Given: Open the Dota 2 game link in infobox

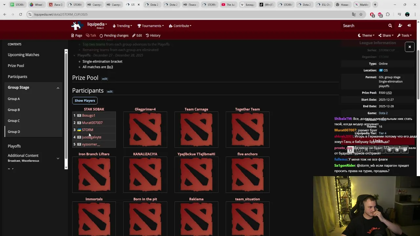Looking at the screenshot, I should point(383,113).
